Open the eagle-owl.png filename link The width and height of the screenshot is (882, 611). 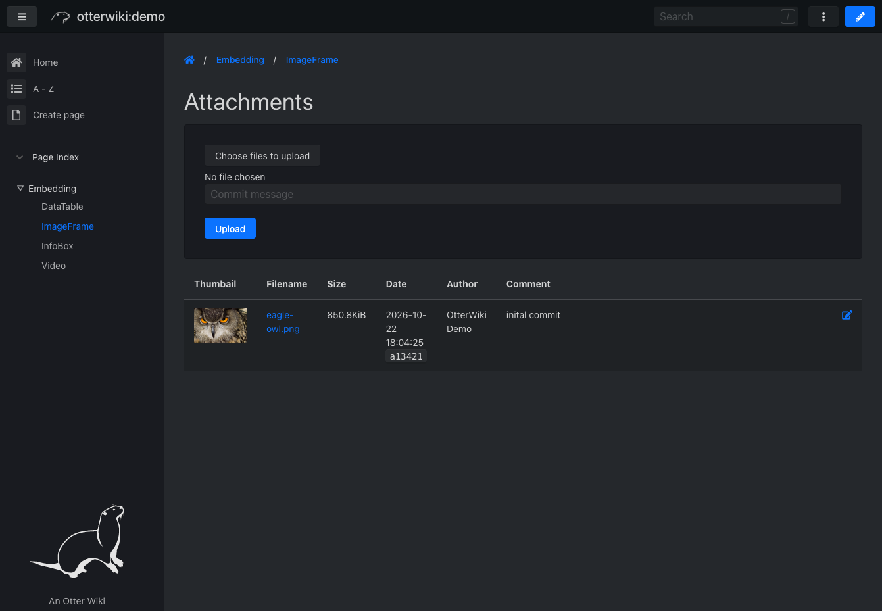(x=283, y=322)
